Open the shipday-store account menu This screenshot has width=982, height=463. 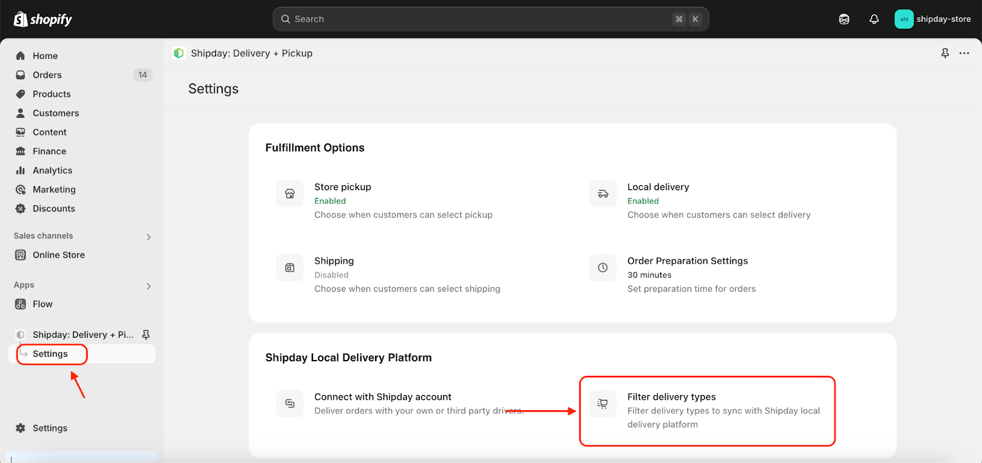(933, 19)
